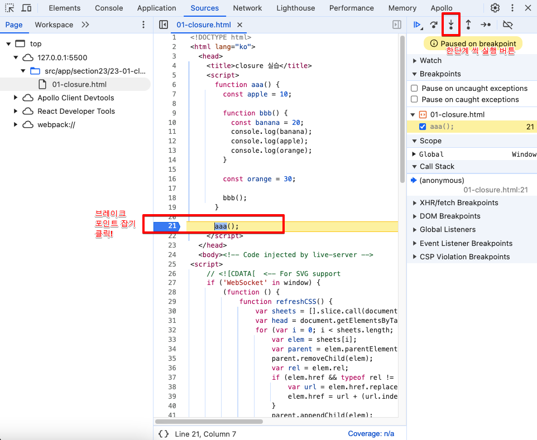Toggle the device toolbar icon
Image resolution: width=537 pixels, height=440 pixels.
(x=26, y=8)
